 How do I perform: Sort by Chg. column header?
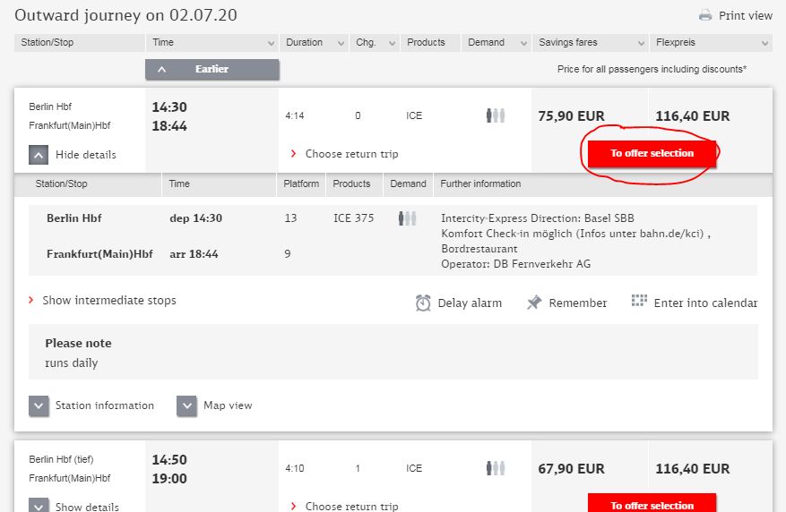coord(376,42)
